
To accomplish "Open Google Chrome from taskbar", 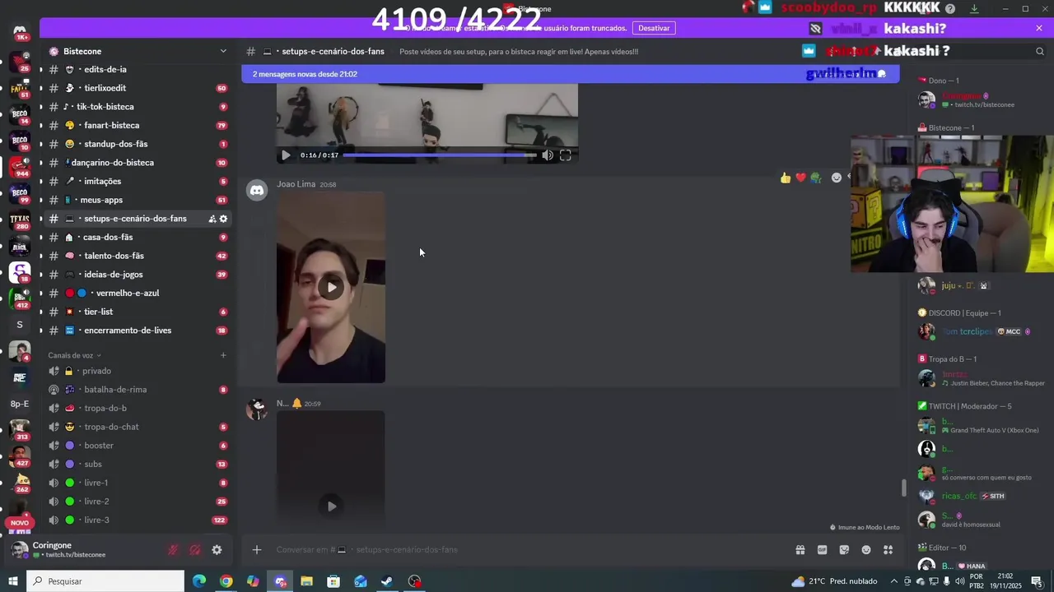I will pos(226,581).
